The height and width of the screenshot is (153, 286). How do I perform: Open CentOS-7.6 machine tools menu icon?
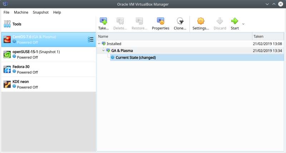91,40
